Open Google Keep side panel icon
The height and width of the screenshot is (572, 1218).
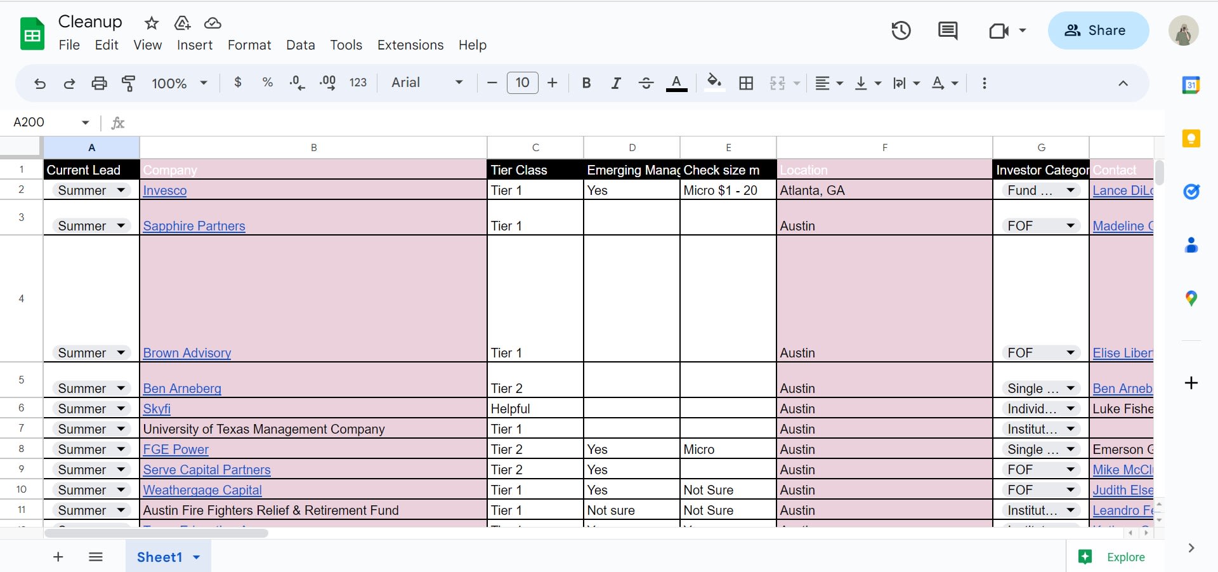pos(1191,138)
